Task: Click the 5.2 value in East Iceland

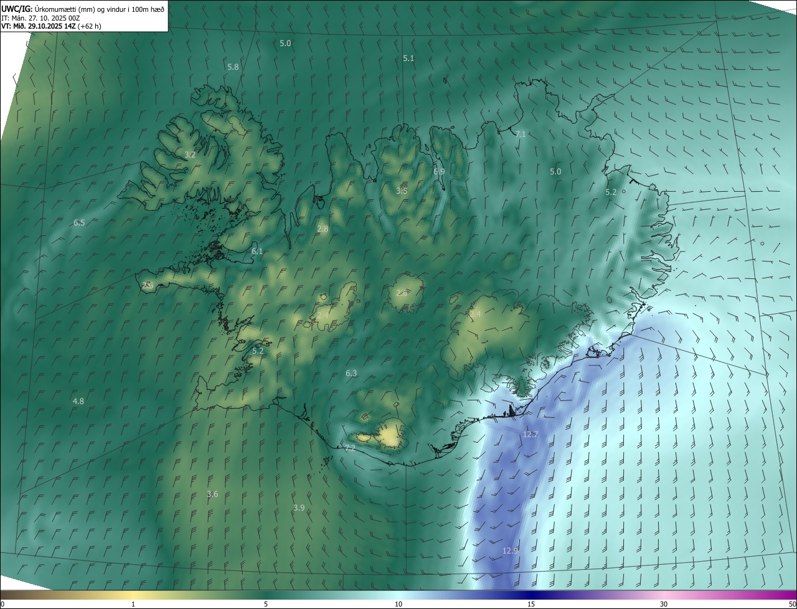Action: (611, 192)
